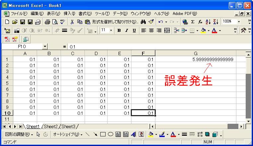Open the オートシェイプ AutoShapes menu

[68, 134]
